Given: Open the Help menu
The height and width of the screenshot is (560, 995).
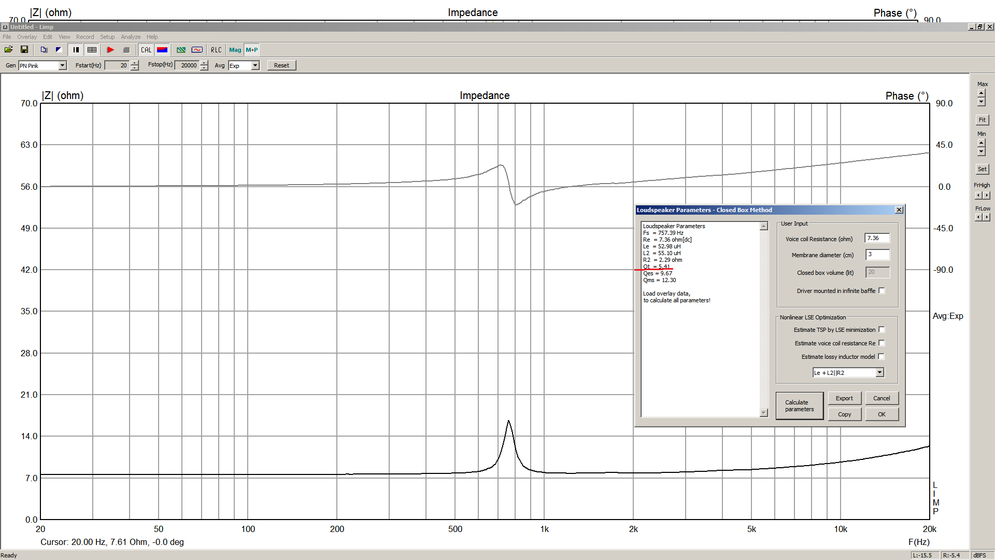Looking at the screenshot, I should tap(152, 37).
